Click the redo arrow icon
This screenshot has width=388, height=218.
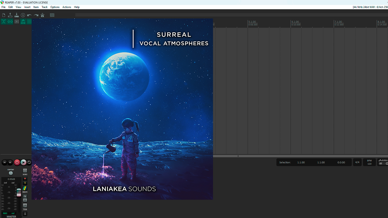(x=36, y=15)
